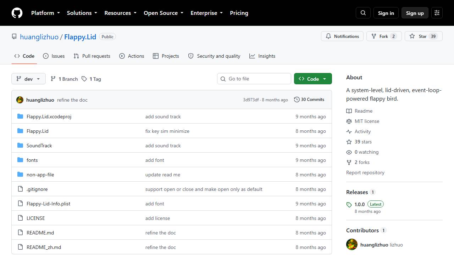
Task: Switch to the Security and quality tab
Action: click(214, 56)
